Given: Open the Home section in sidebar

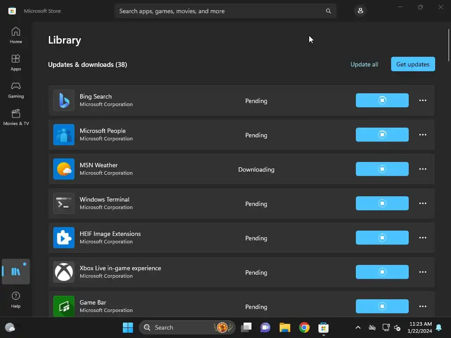Looking at the screenshot, I should pyautogui.click(x=16, y=35).
